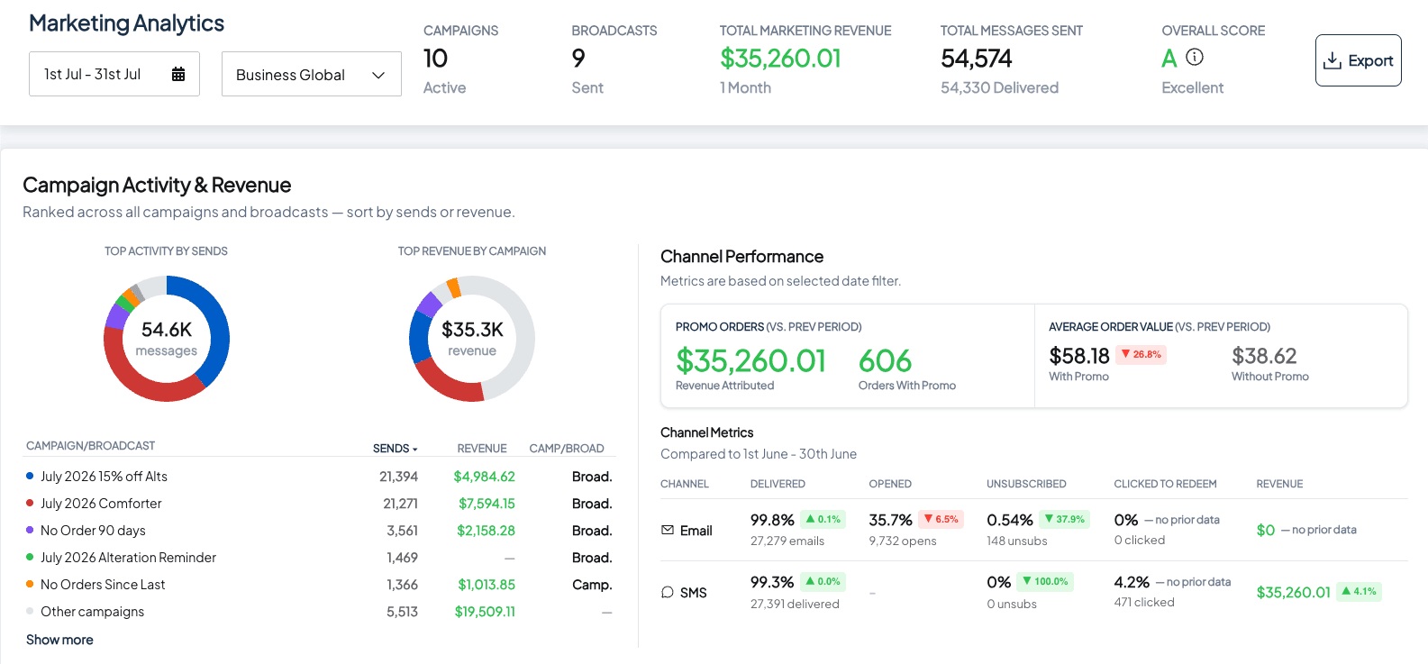Click orange swatch for No Orders Since Last

point(30,584)
